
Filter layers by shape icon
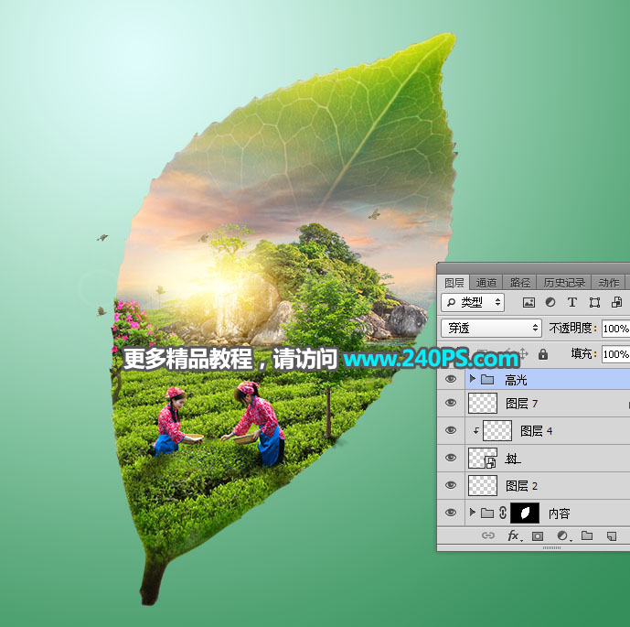pos(594,302)
